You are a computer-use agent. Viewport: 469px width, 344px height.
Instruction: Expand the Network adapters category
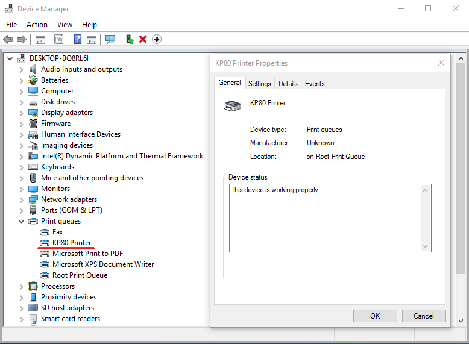pyautogui.click(x=21, y=200)
